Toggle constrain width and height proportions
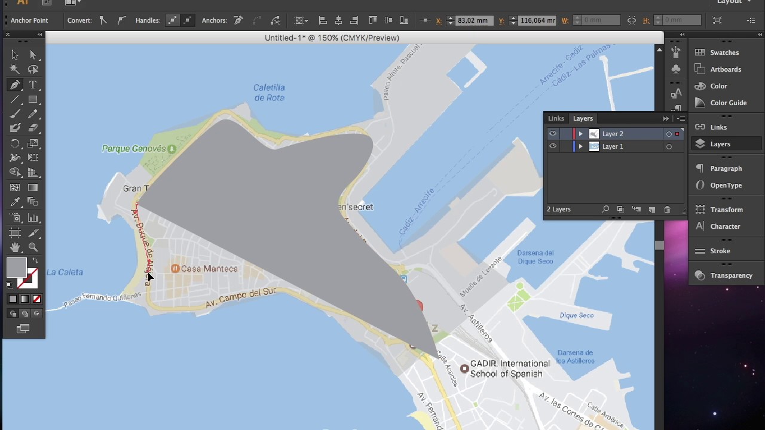 [632, 20]
